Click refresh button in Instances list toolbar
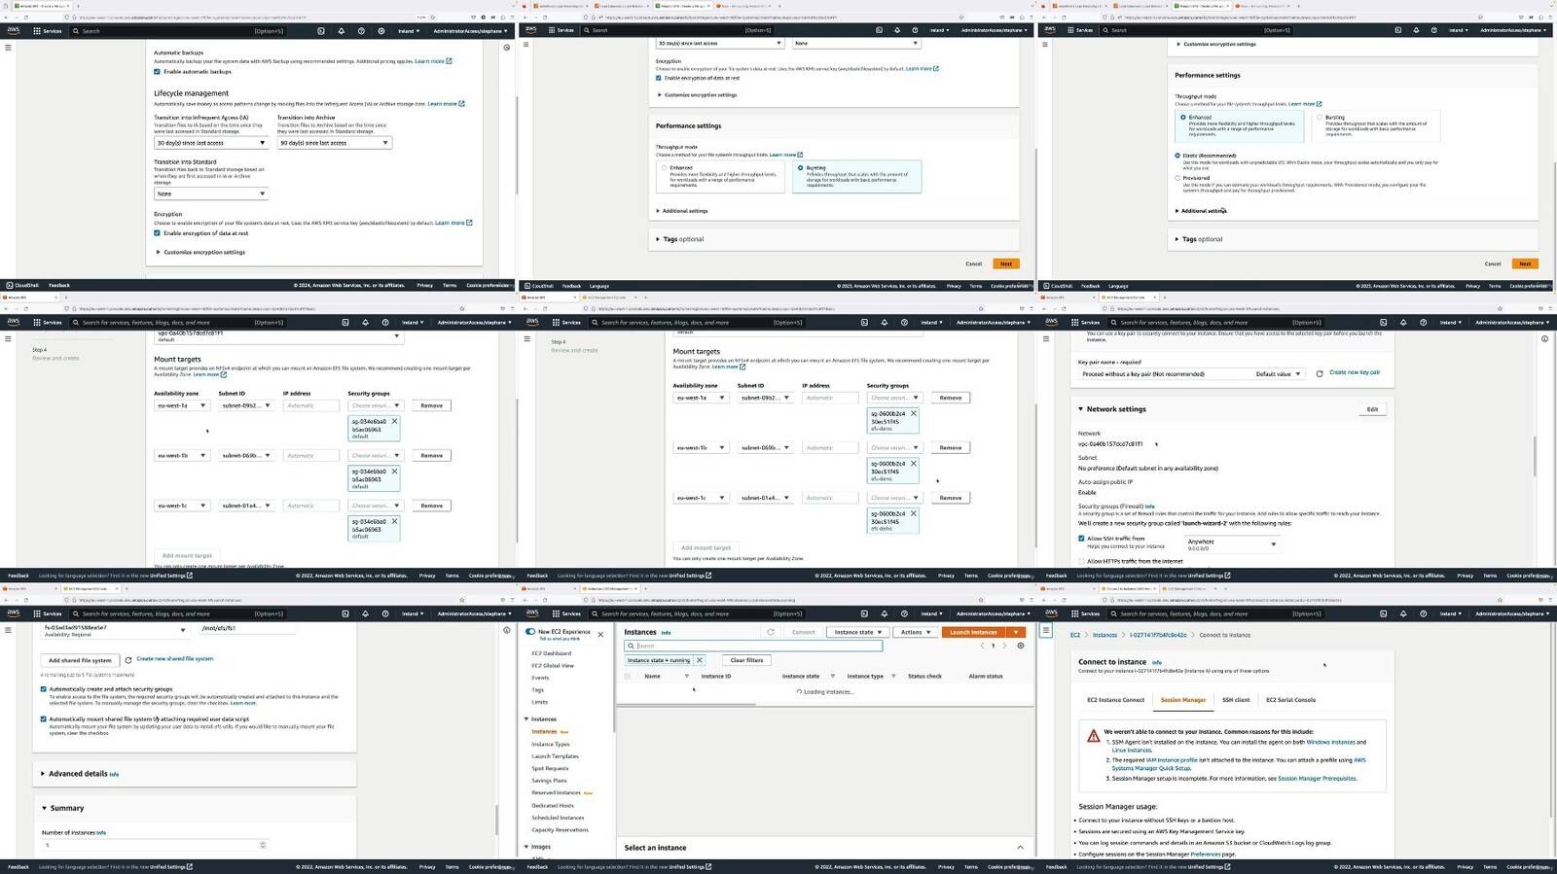1557x874 pixels. 771,632
